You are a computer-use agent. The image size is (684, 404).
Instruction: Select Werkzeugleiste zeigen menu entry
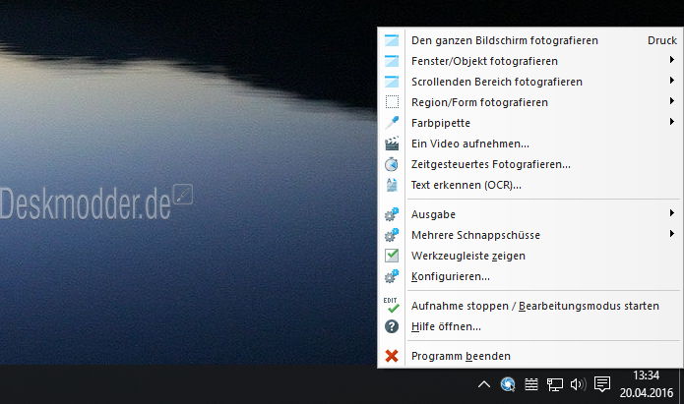coord(529,256)
